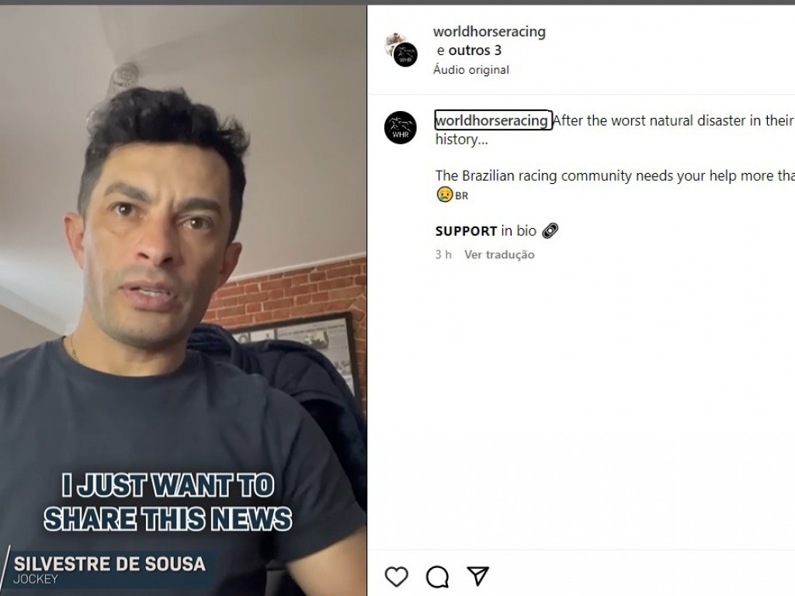Click the SUPPORT in bio caption text
The width and height of the screenshot is (795, 596).
[x=486, y=230]
